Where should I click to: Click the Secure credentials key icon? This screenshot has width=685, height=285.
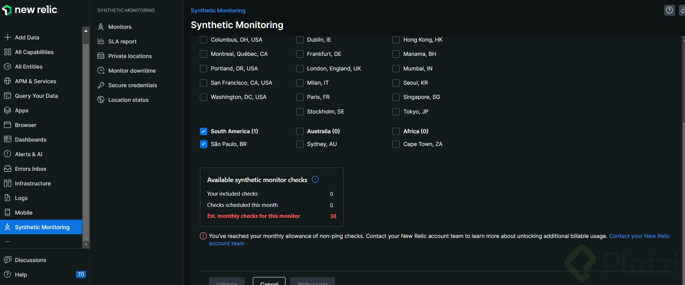point(101,85)
